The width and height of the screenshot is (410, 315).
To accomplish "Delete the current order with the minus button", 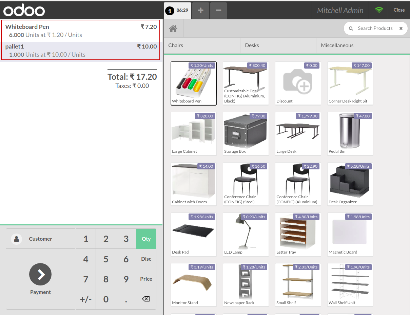I will tap(218, 11).
